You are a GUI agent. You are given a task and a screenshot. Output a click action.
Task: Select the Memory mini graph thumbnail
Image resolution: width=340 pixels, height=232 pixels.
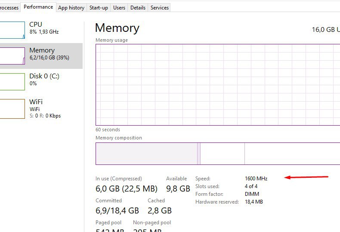coord(12,56)
